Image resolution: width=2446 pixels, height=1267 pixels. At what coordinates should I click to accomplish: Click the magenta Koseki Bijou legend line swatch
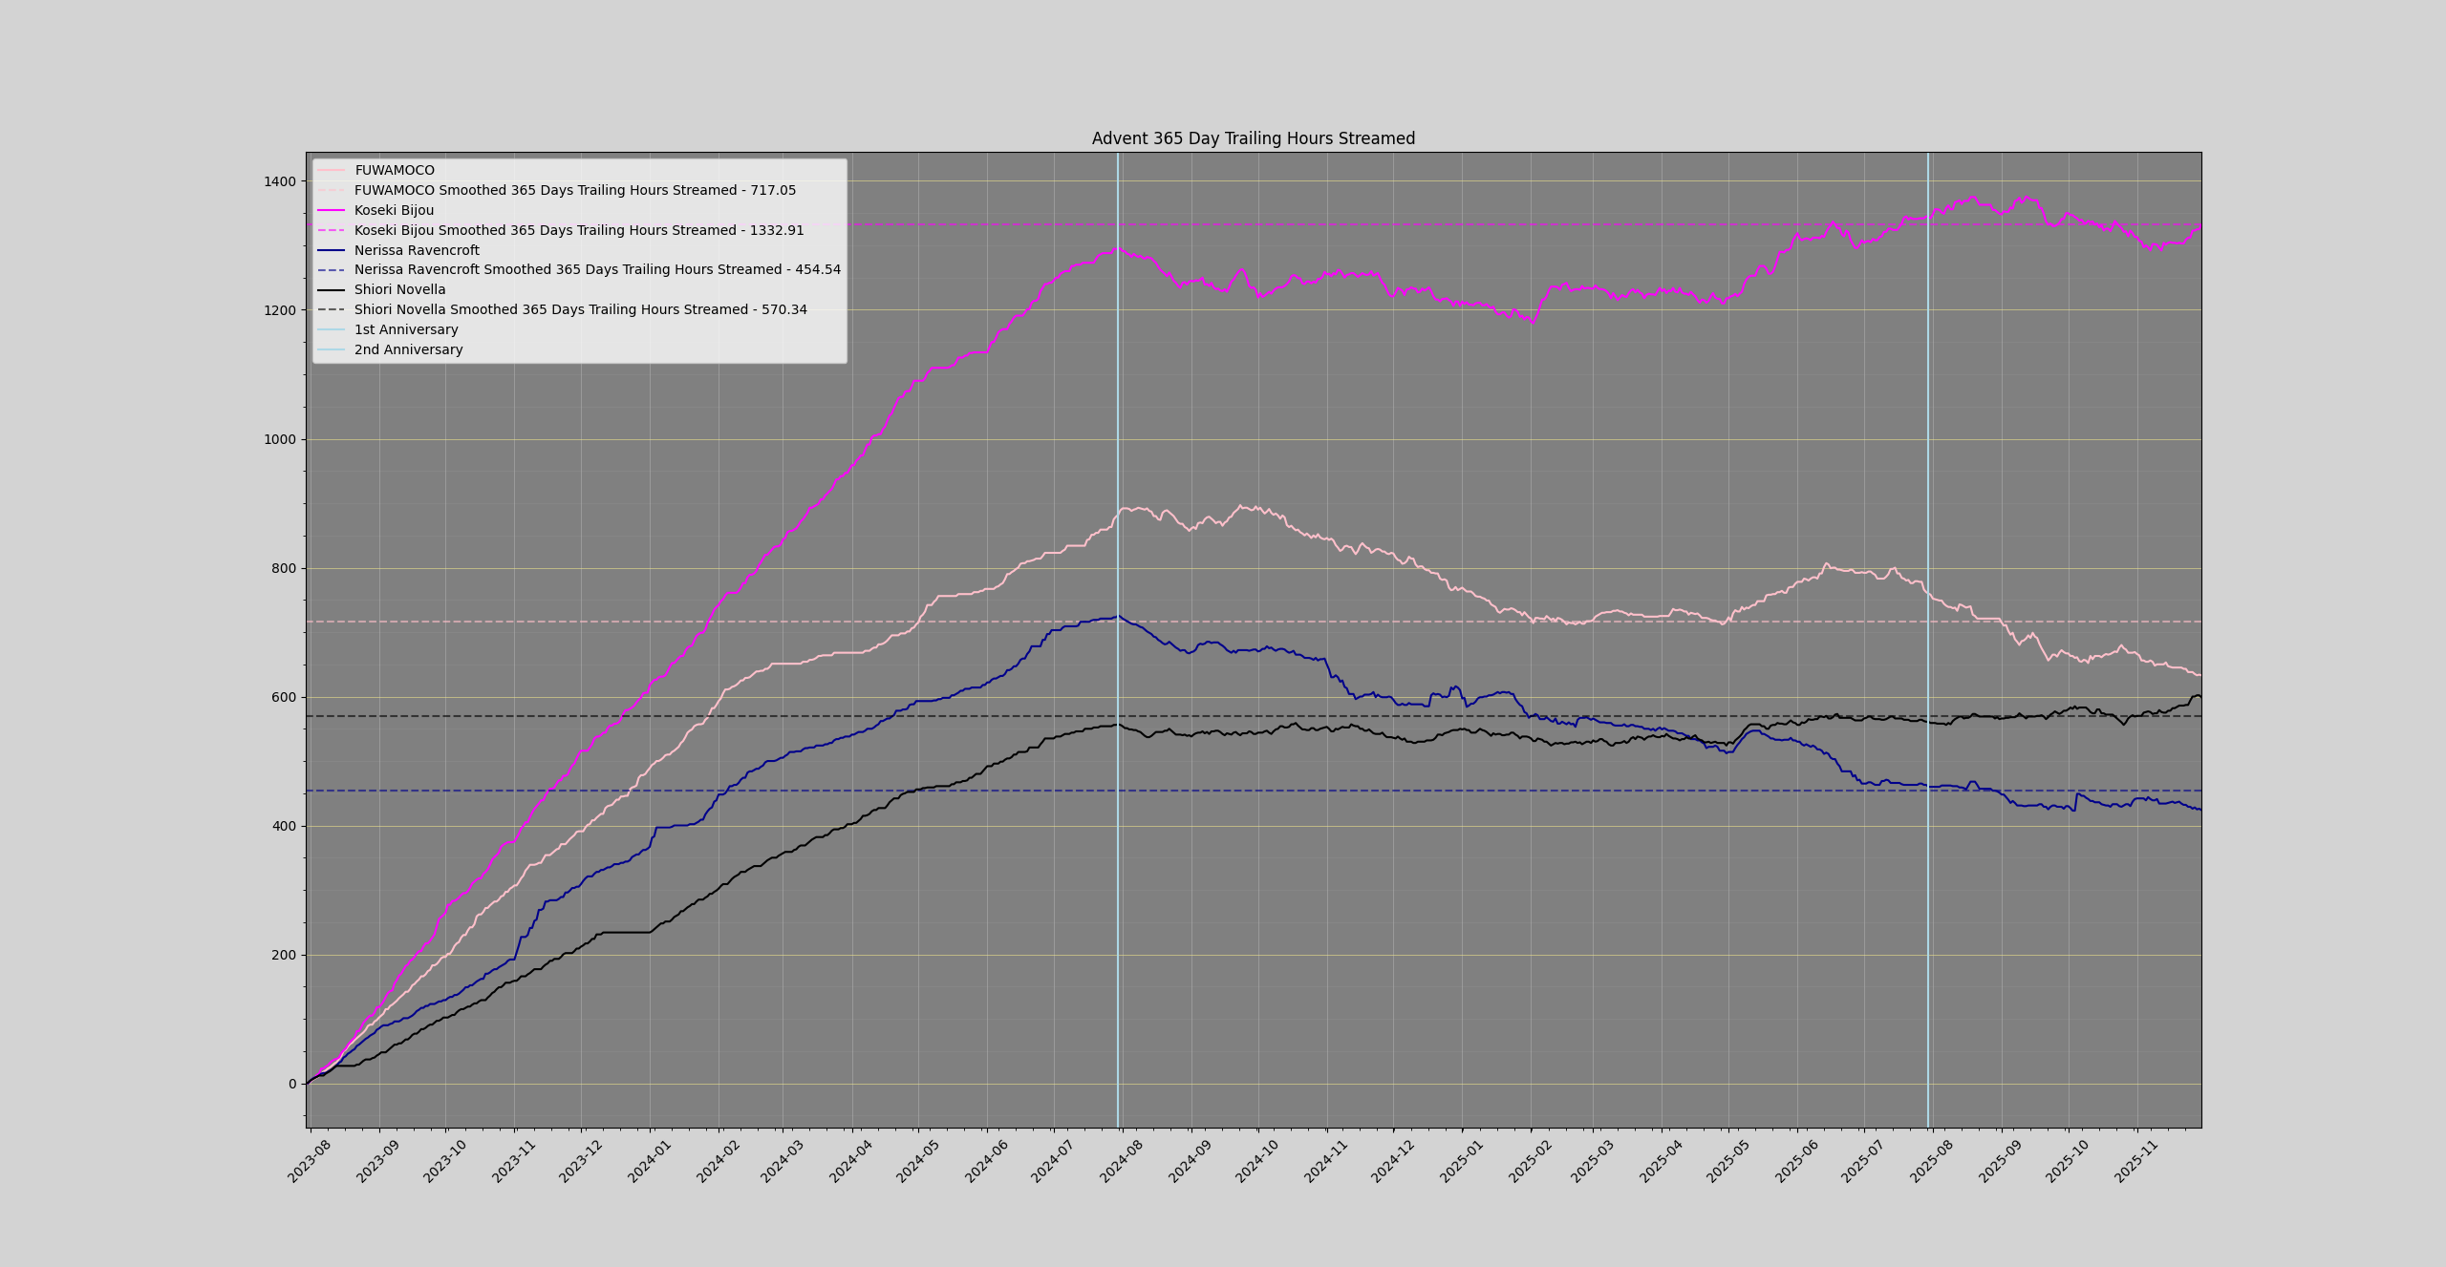point(331,210)
